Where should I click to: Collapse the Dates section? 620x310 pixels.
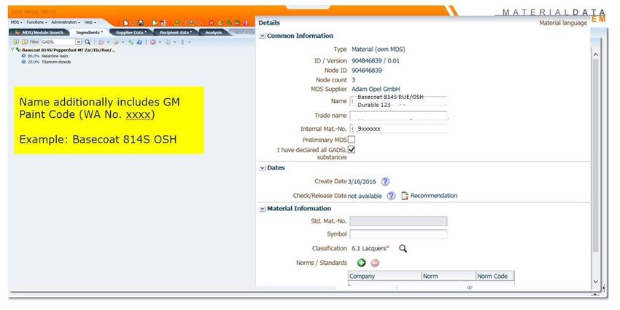click(x=262, y=168)
